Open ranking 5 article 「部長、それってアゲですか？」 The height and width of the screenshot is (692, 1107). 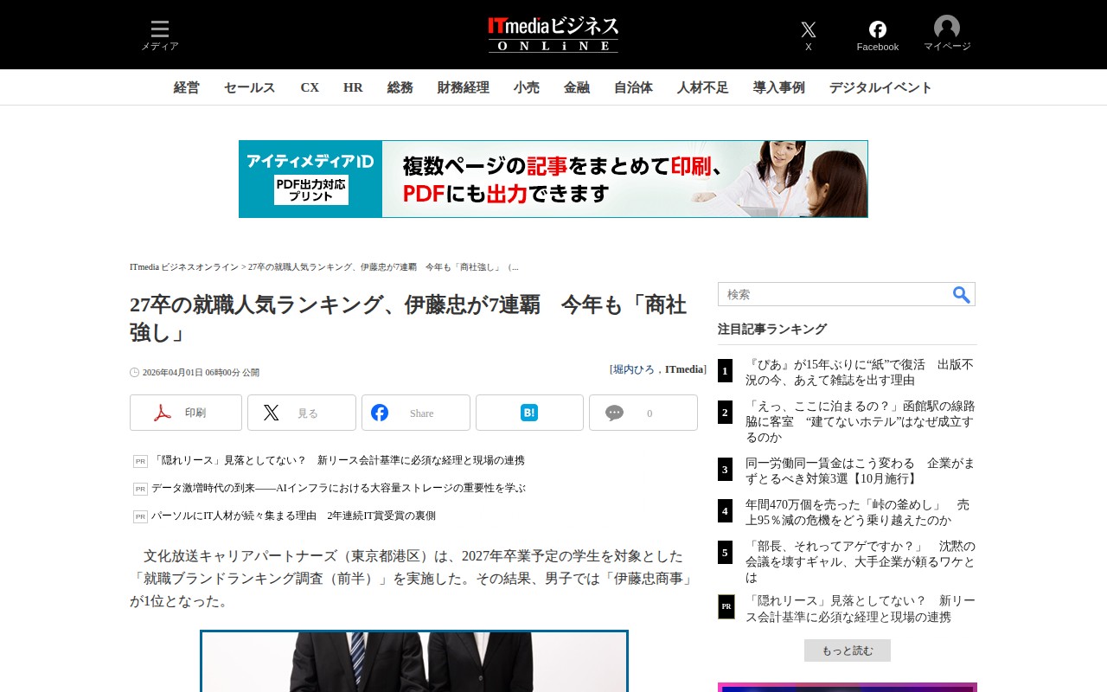coord(861,561)
